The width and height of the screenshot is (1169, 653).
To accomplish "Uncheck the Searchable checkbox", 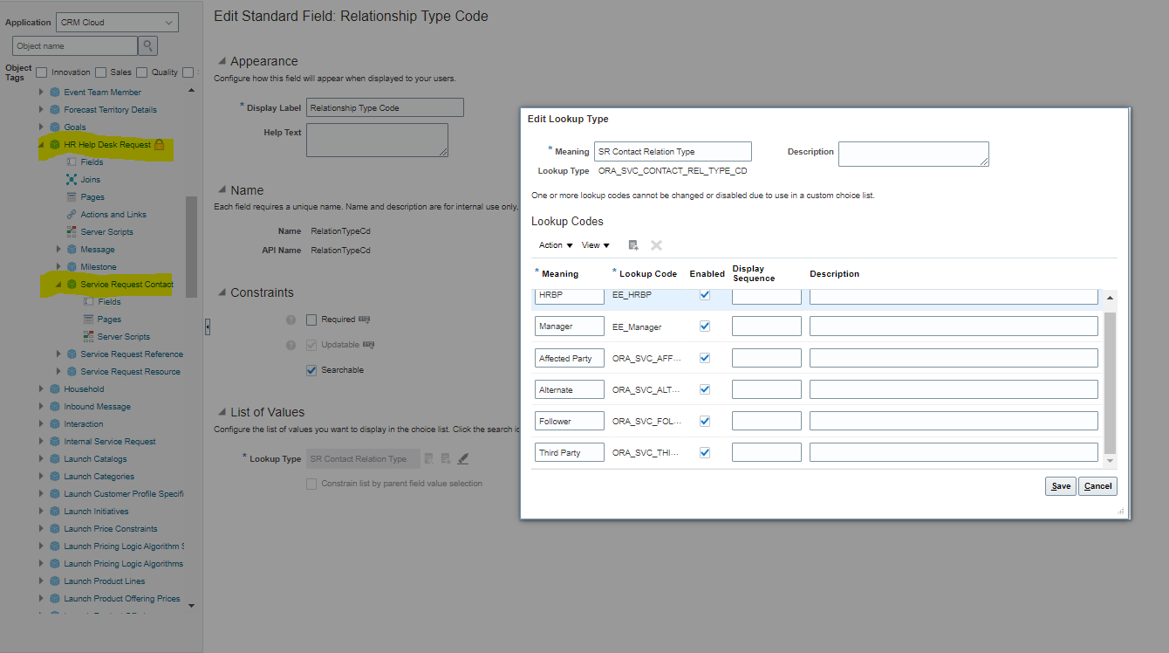I will pyautogui.click(x=312, y=370).
